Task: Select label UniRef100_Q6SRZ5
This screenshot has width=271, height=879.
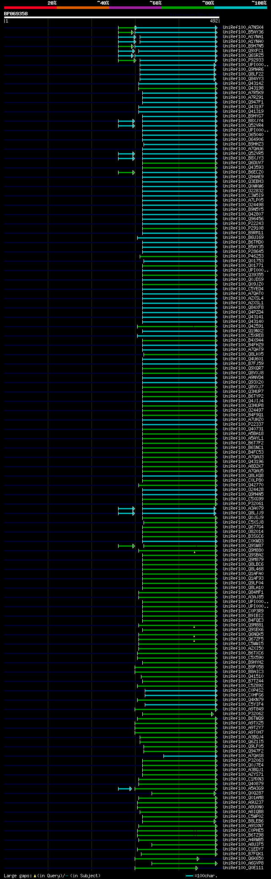Action: (x=243, y=56)
